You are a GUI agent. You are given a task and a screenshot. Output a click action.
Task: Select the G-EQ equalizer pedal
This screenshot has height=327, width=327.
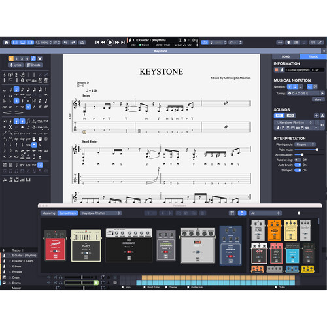86,245
